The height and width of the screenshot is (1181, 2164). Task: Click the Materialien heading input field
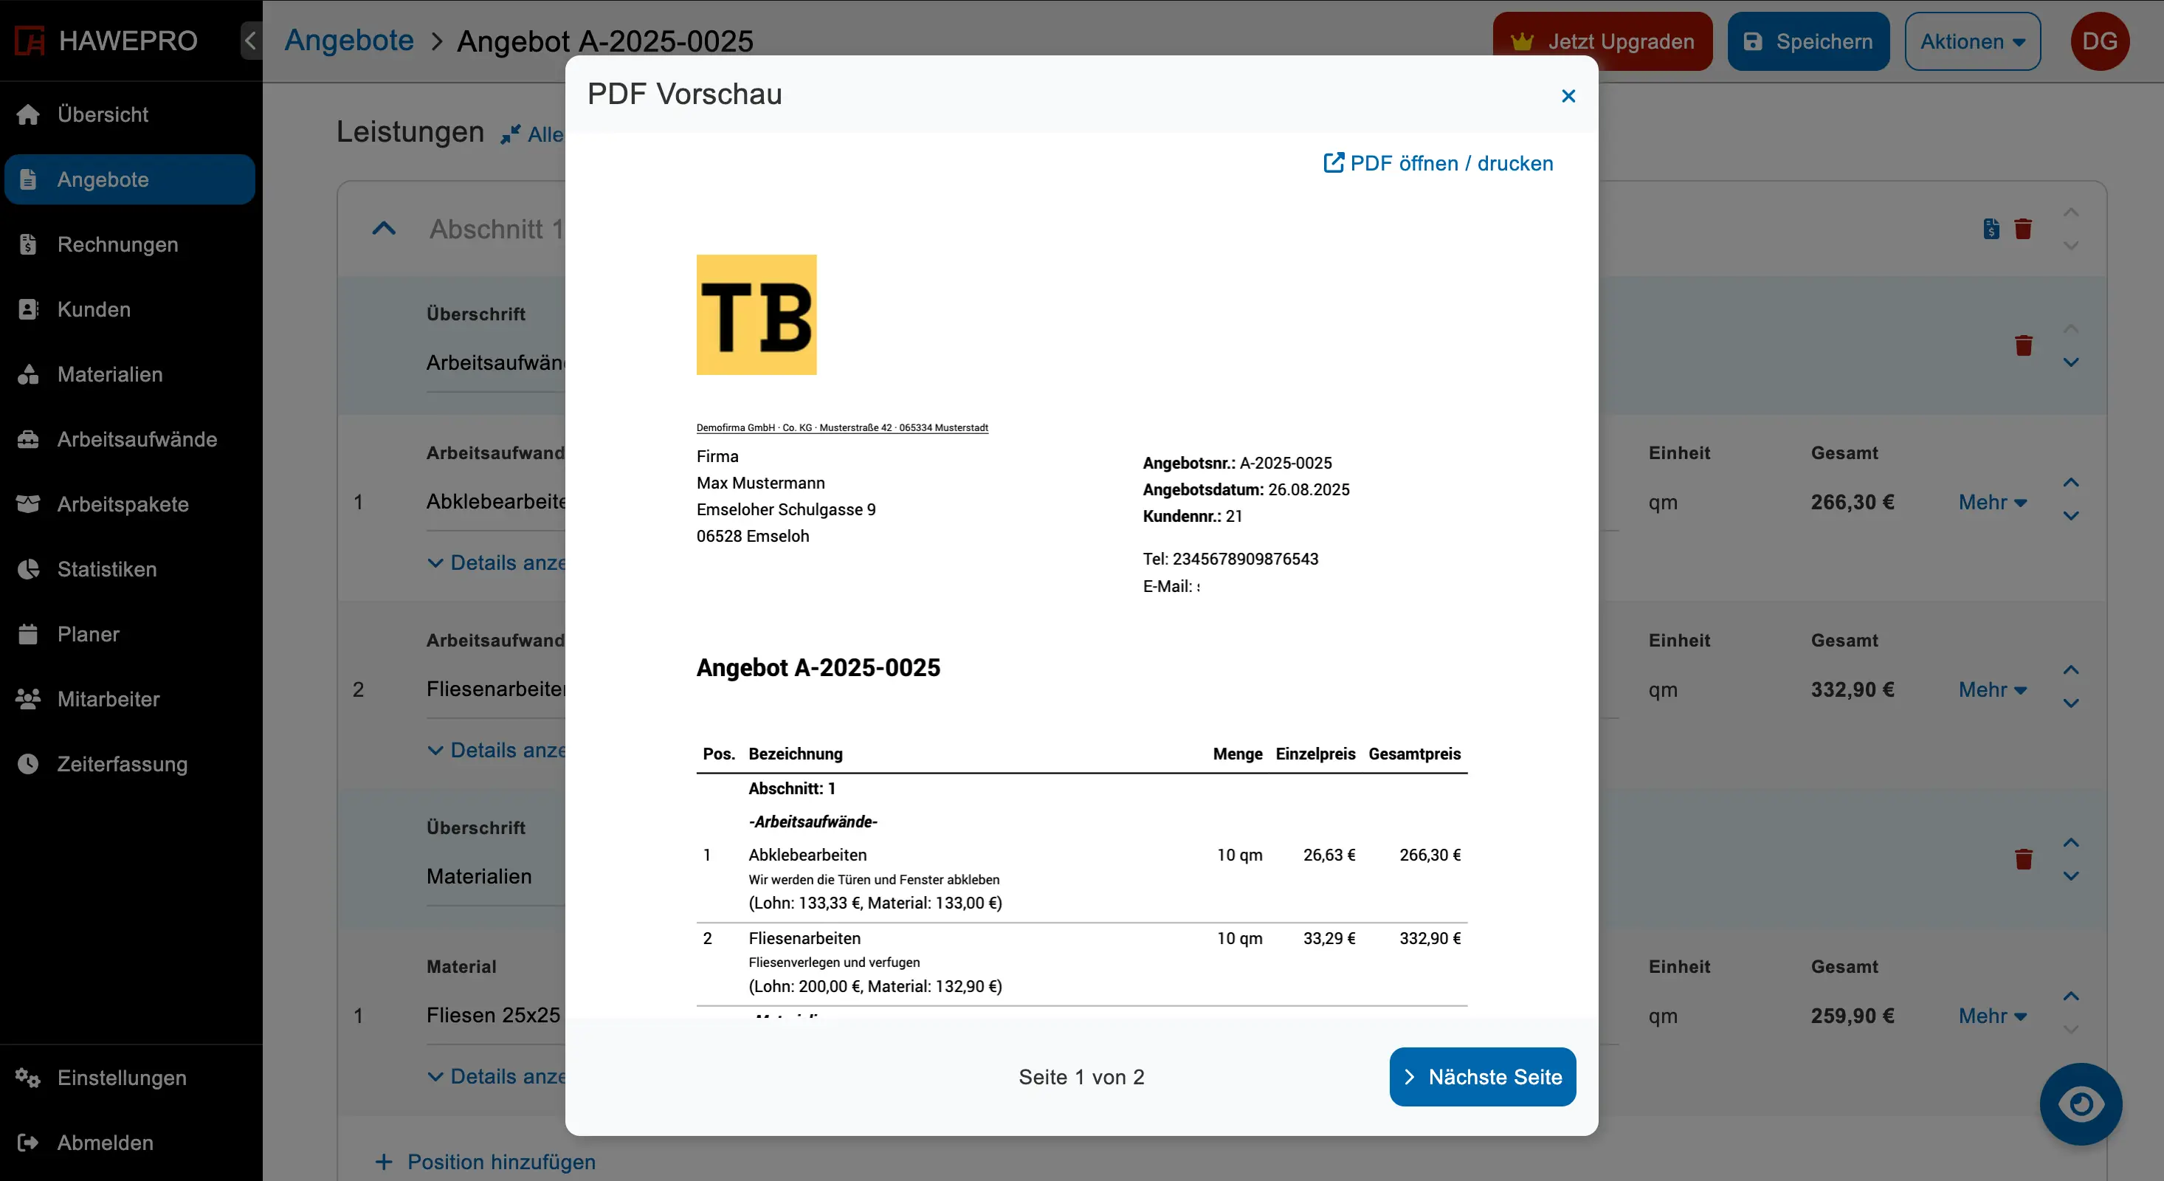click(496, 877)
